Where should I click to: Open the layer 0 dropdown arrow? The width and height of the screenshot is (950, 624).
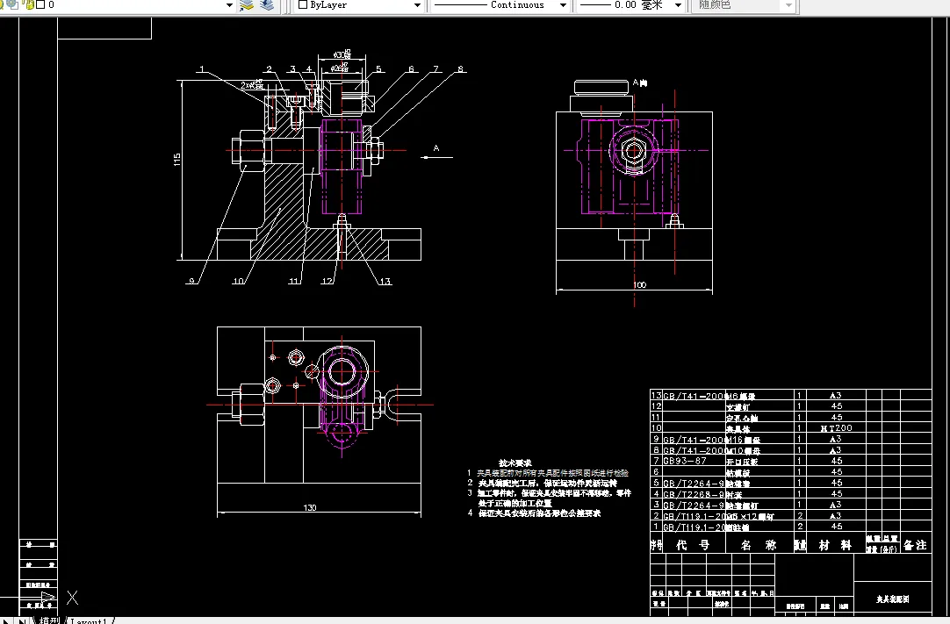pyautogui.click(x=229, y=5)
